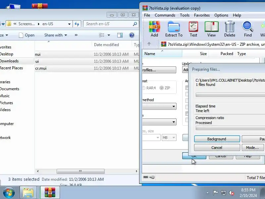Image resolution: width=265 pixels, height=199 pixels.
Task: Open Documents library in navigation pane
Action: pyautogui.click(x=10, y=89)
